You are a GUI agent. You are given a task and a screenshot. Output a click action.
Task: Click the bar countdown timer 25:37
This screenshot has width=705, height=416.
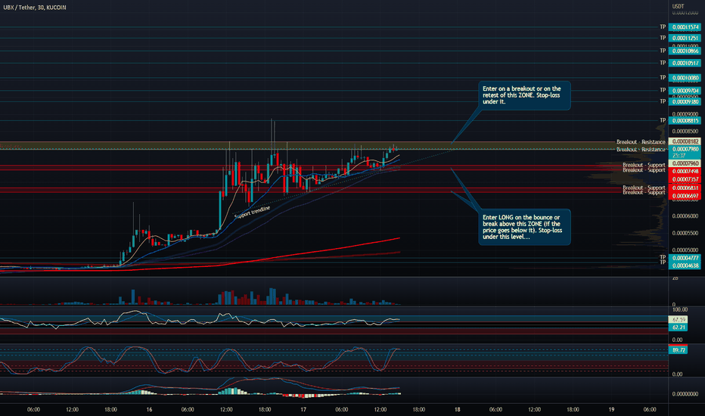[679, 156]
